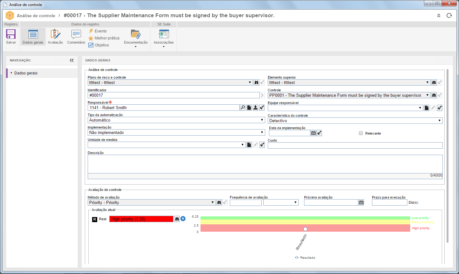Collapse ribbon with the double-up chevron
The image size is (459, 274).
click(439, 16)
